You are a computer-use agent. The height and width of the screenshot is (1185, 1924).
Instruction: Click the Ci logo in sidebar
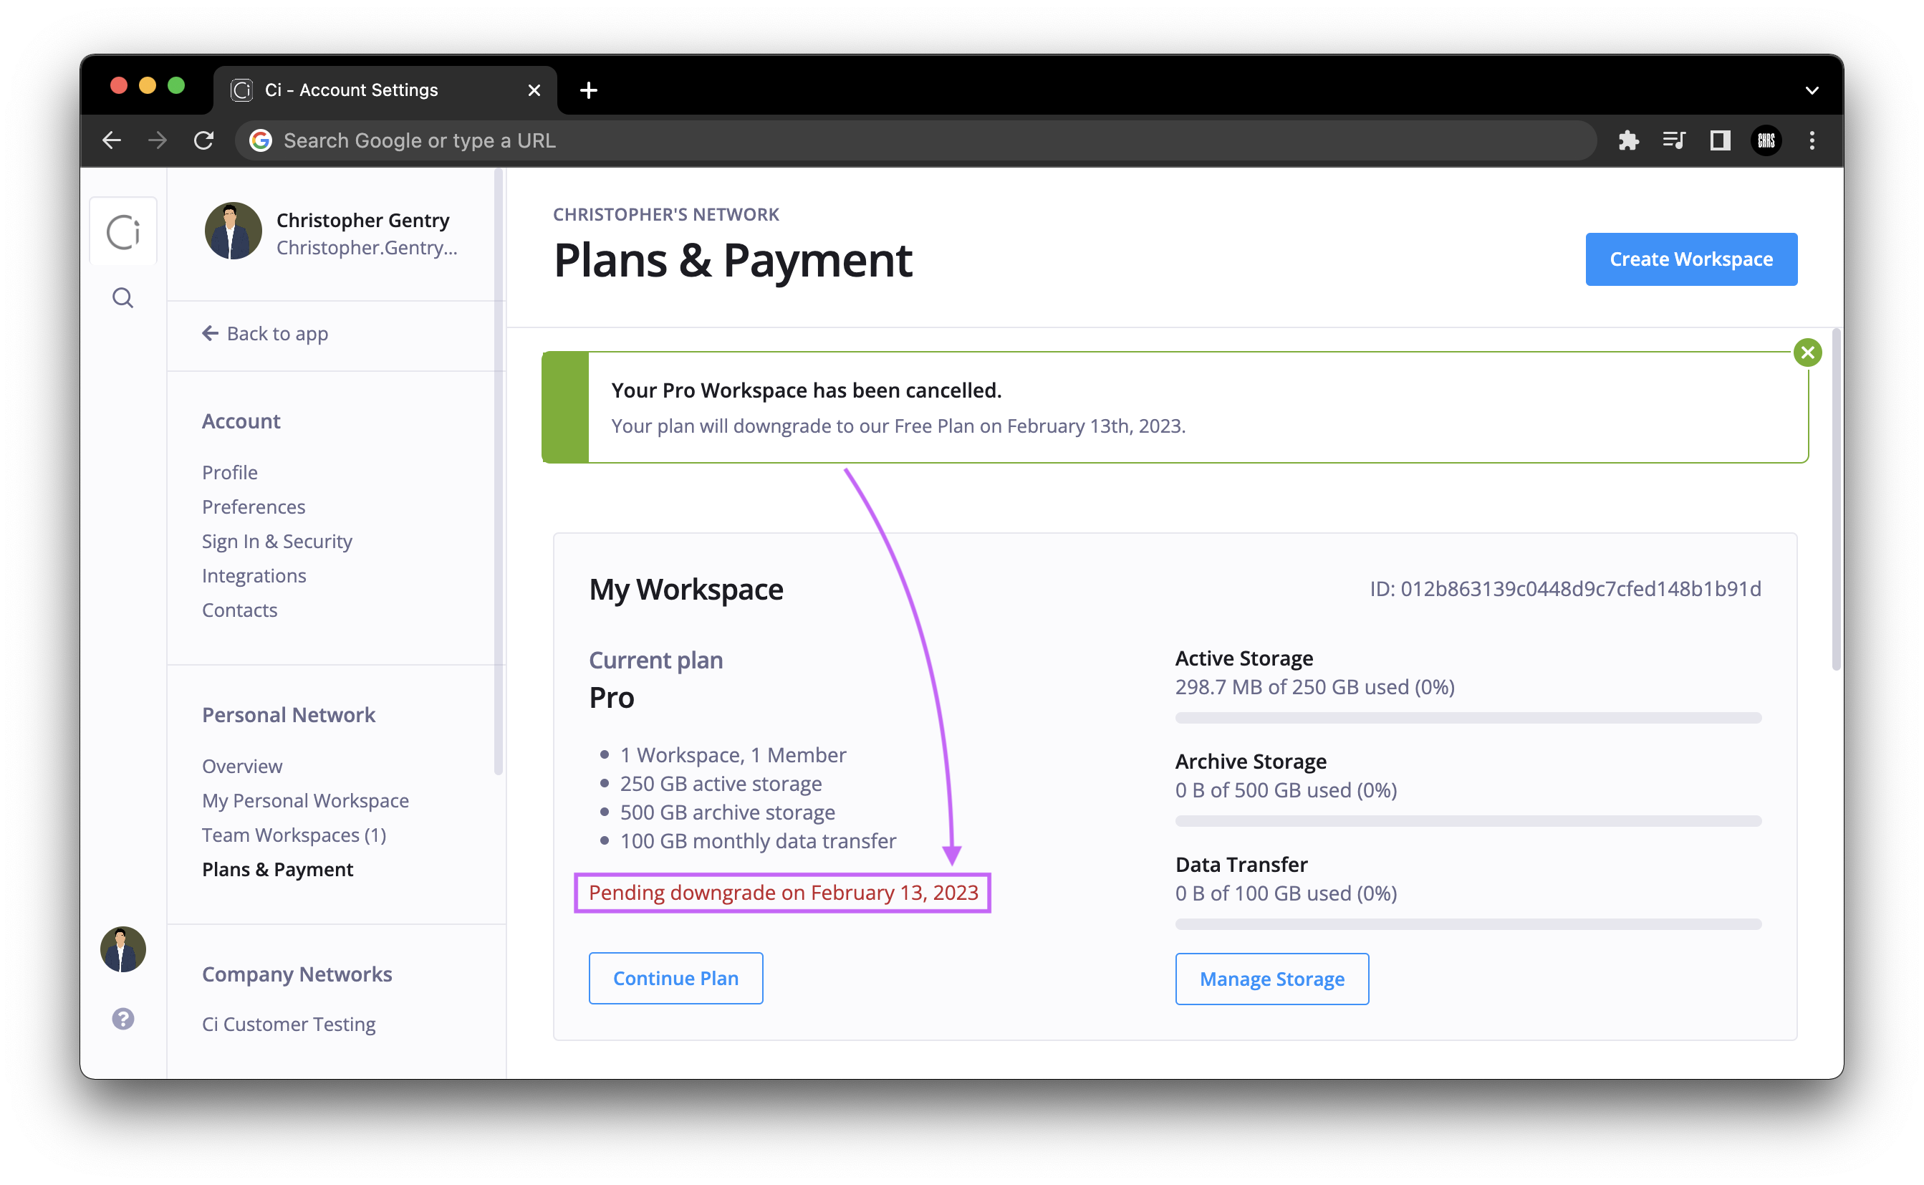(123, 232)
